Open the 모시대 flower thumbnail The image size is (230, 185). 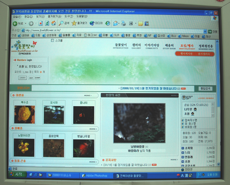click(54, 115)
